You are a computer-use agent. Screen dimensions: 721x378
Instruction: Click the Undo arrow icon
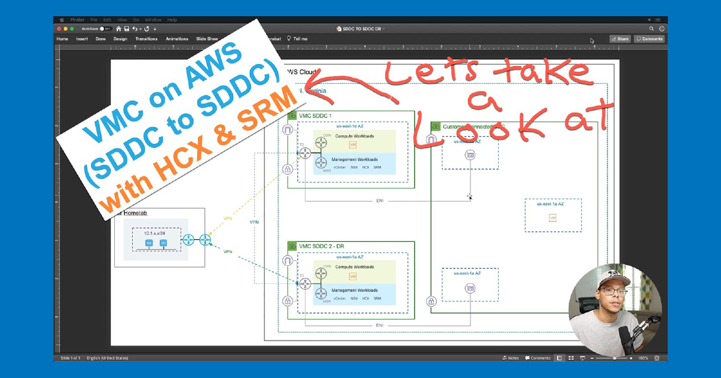[134, 29]
